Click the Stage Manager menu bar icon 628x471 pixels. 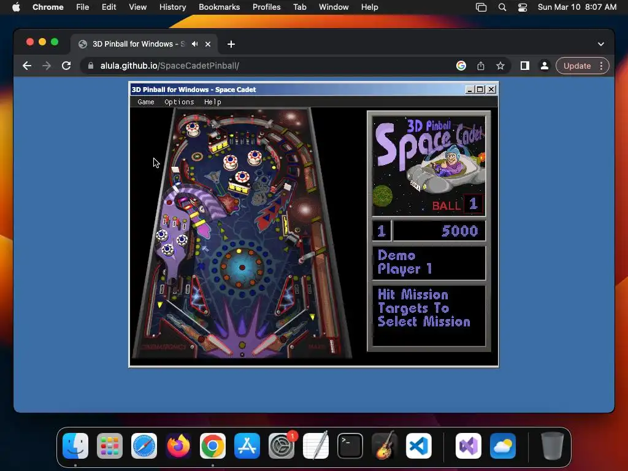point(481,7)
